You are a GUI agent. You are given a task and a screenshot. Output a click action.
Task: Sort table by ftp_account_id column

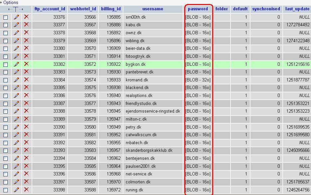[x=50, y=9]
